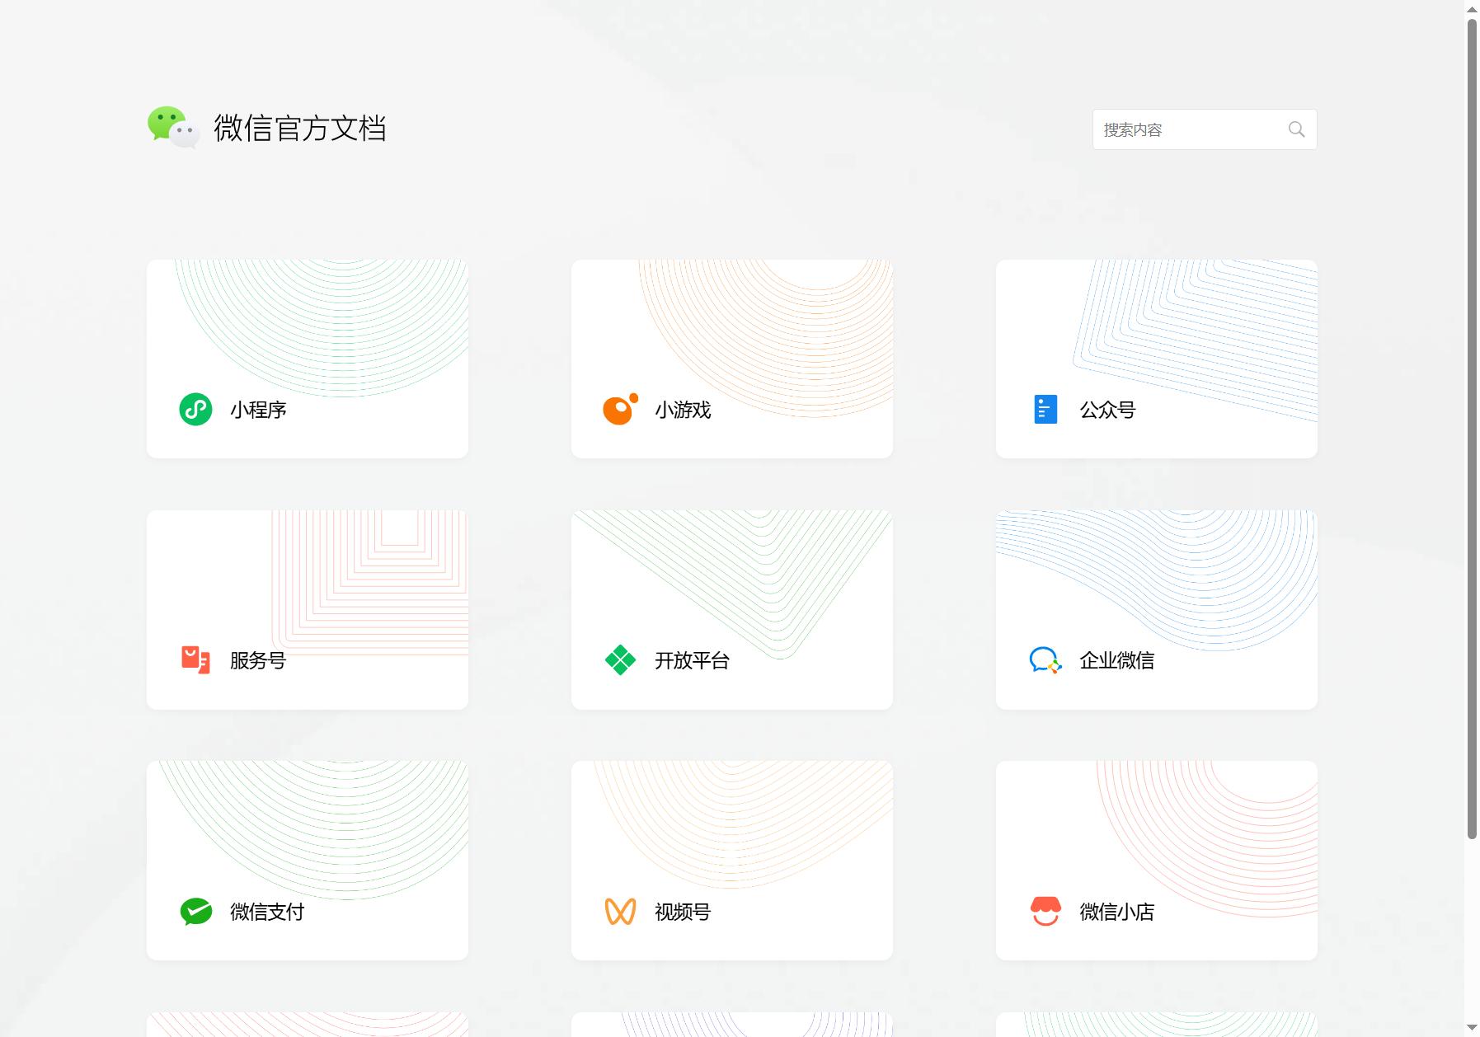Click the 微信小店 red shop icon
Screen dimensions: 1480x1037
pyautogui.click(x=1045, y=911)
